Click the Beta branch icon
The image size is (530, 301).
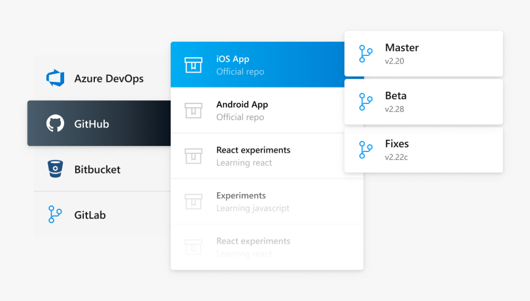point(365,102)
